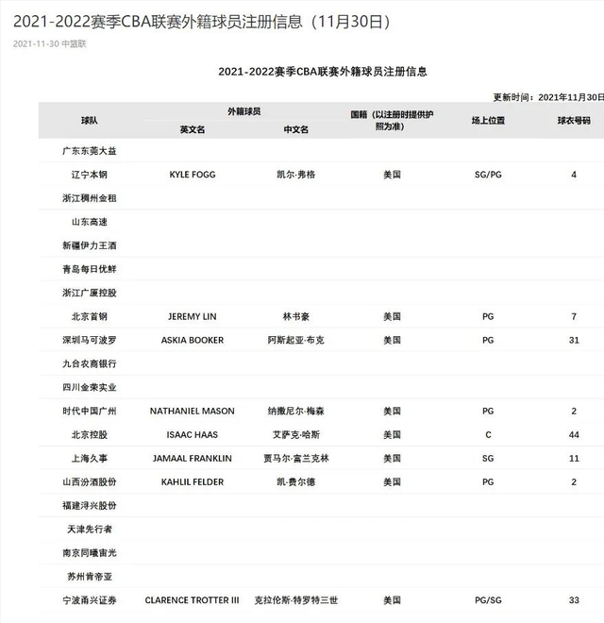Image resolution: width=604 pixels, height=623 pixels.
Task: Click position PG/SG in the 宁波甬兴证券 row
Action: coord(488,600)
